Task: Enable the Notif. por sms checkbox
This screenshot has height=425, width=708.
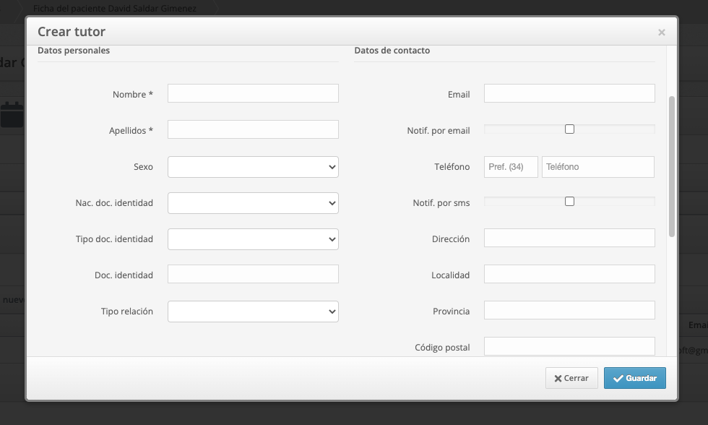Action: pos(569,202)
